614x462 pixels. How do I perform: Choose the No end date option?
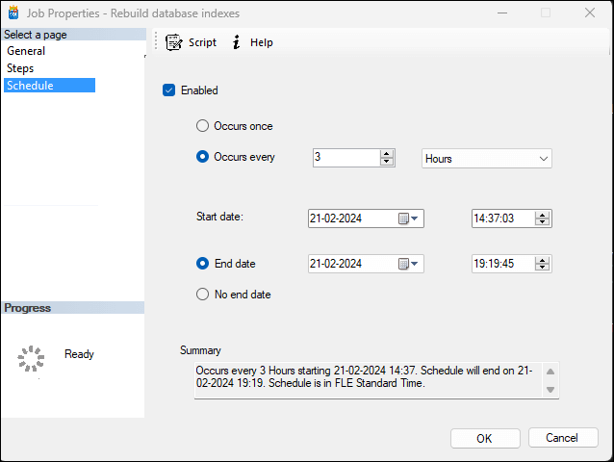[202, 295]
